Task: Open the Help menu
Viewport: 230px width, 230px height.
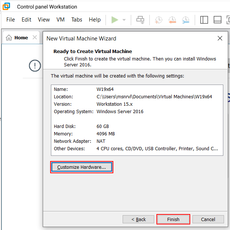Action: pyautogui.click(x=94, y=20)
